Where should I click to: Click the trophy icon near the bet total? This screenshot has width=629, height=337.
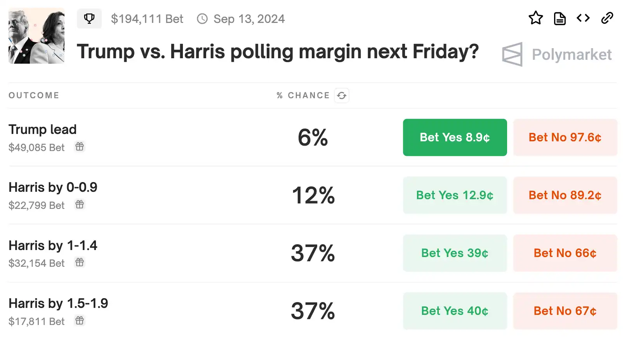tap(89, 19)
